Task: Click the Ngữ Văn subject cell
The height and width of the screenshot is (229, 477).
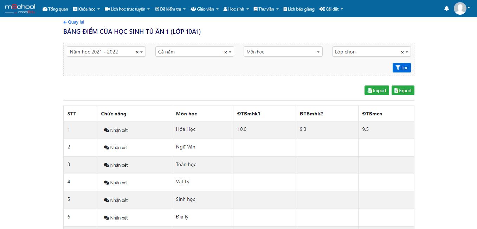Action: [202, 147]
